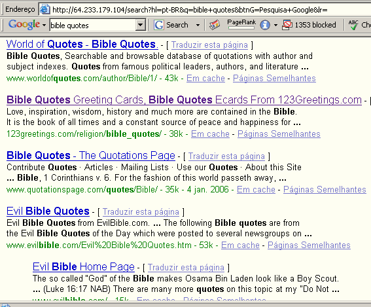The image size is (371, 307).
Task: Expand the Search button options arrow
Action: coord(198,25)
